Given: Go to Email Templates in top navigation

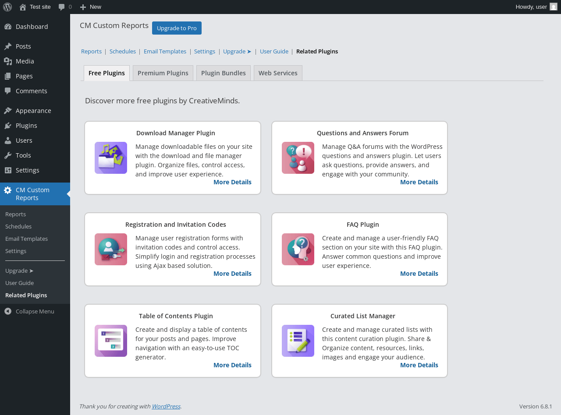Looking at the screenshot, I should 165,51.
